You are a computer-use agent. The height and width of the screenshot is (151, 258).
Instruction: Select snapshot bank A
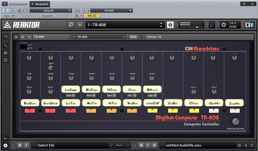coord(16,37)
